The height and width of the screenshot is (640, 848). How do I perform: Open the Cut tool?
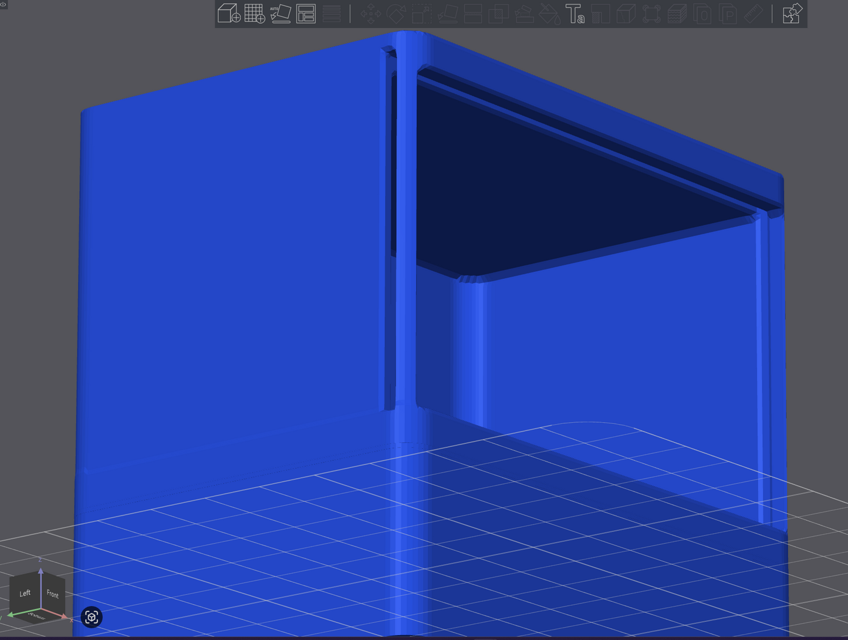pyautogui.click(x=473, y=14)
